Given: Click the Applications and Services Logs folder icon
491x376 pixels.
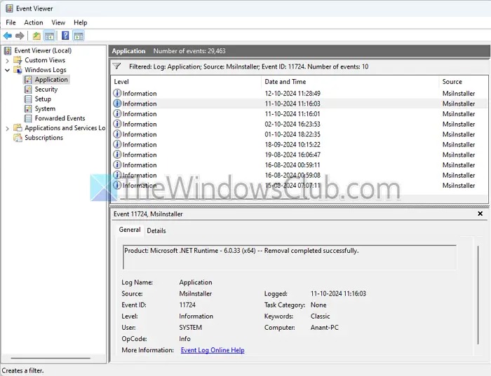Looking at the screenshot, I should tap(18, 128).
